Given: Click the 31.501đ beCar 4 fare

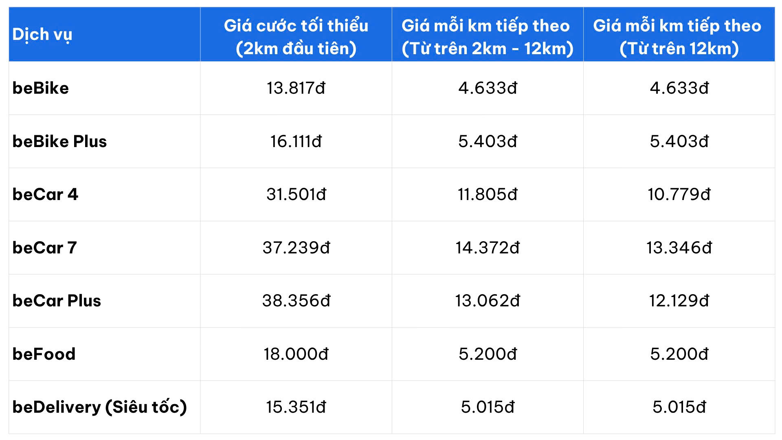Looking at the screenshot, I should (x=296, y=194).
